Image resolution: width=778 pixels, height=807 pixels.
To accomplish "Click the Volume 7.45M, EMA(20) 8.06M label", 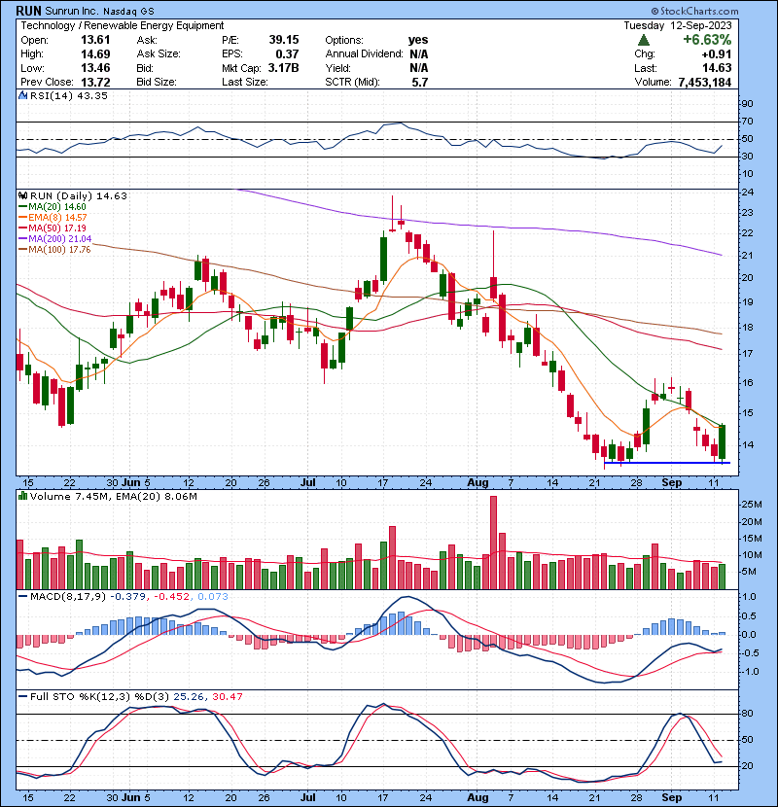I will point(113,497).
